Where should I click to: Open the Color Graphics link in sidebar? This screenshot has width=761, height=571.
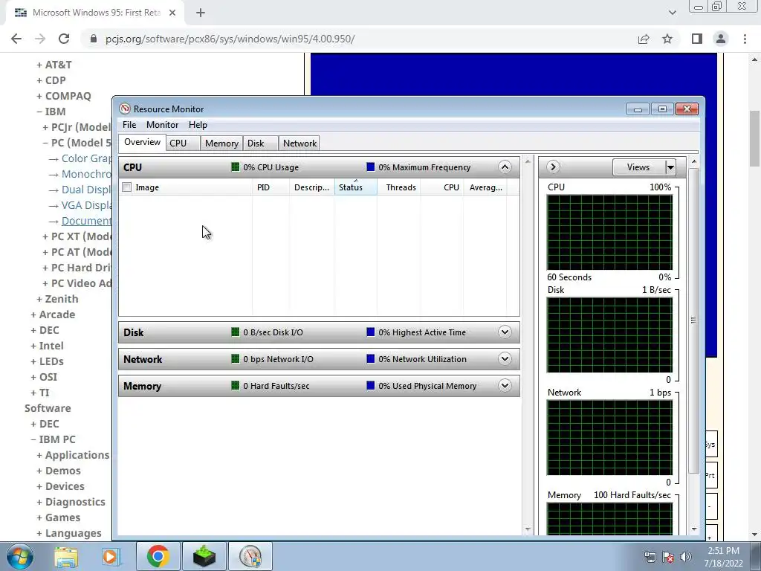(86, 158)
